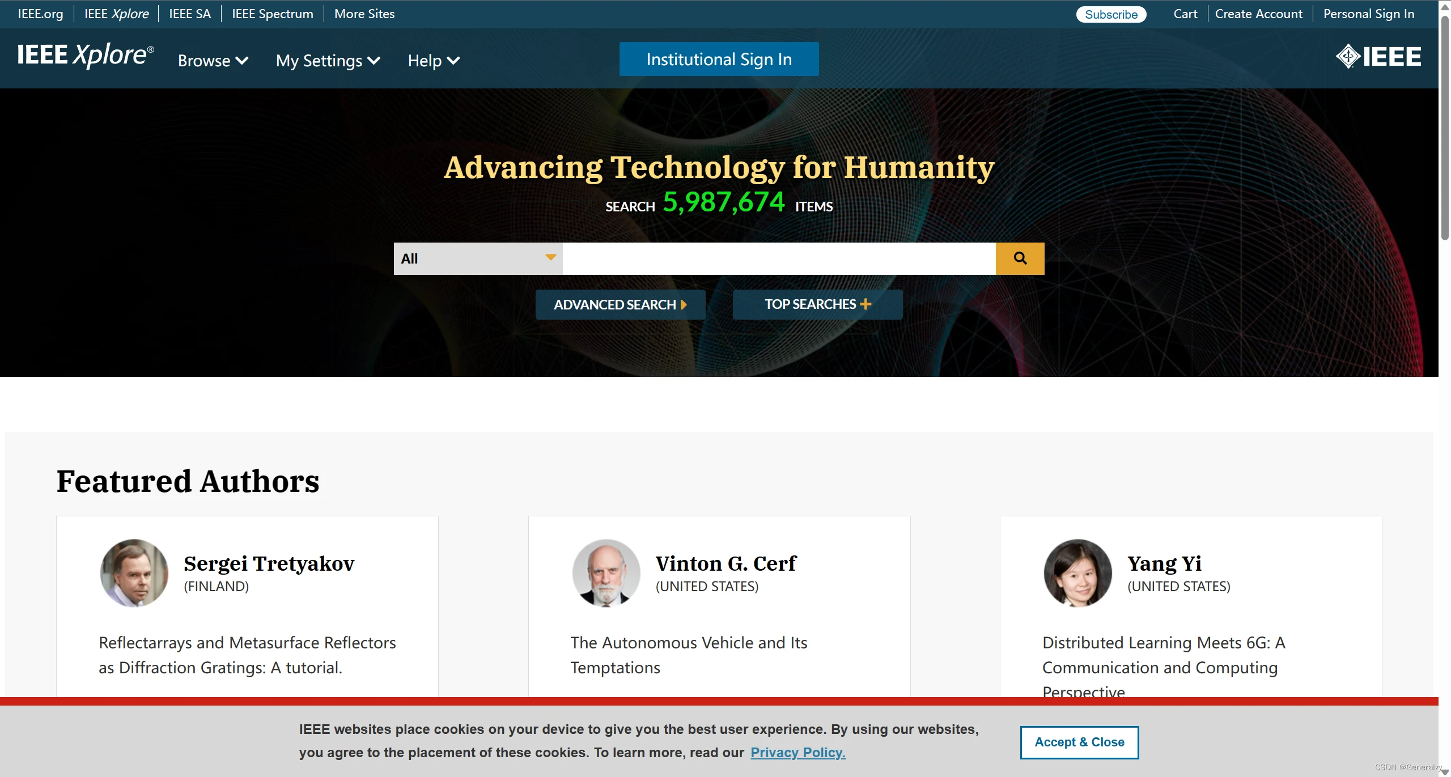Screen dimensions: 1451x777
Task: Open Vinton G. Cerf's author photo
Action: pyautogui.click(x=606, y=573)
